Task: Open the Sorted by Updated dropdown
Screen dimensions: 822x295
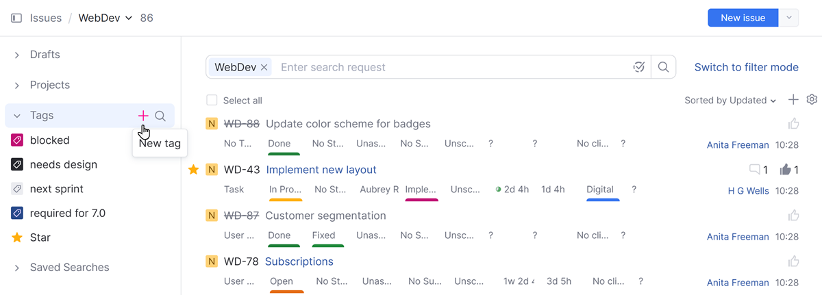Action: tap(730, 101)
